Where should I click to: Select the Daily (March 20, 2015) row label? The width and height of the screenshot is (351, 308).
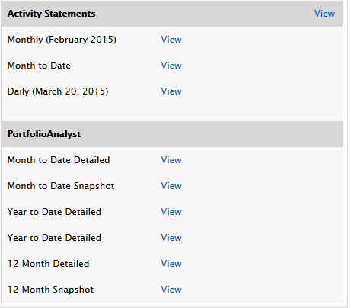coord(58,91)
